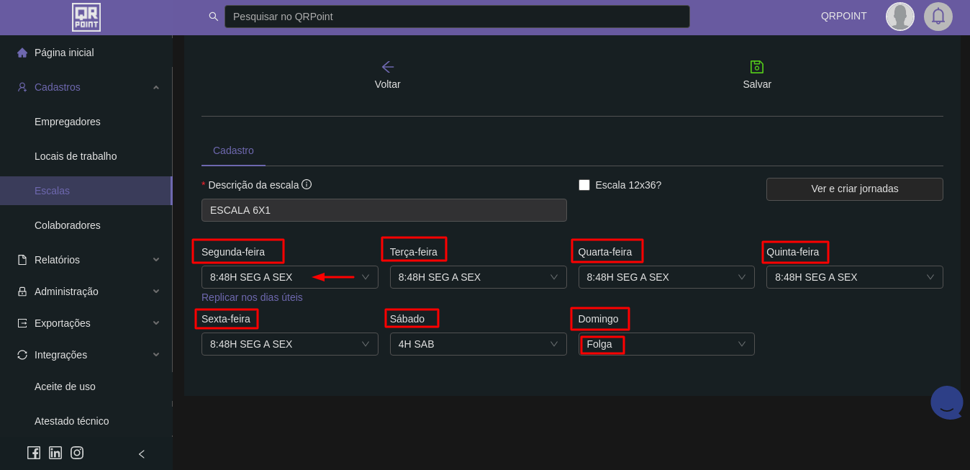970x470 pixels.
Task: Enable the Escala 12x36 checkbox
Action: coord(584,185)
